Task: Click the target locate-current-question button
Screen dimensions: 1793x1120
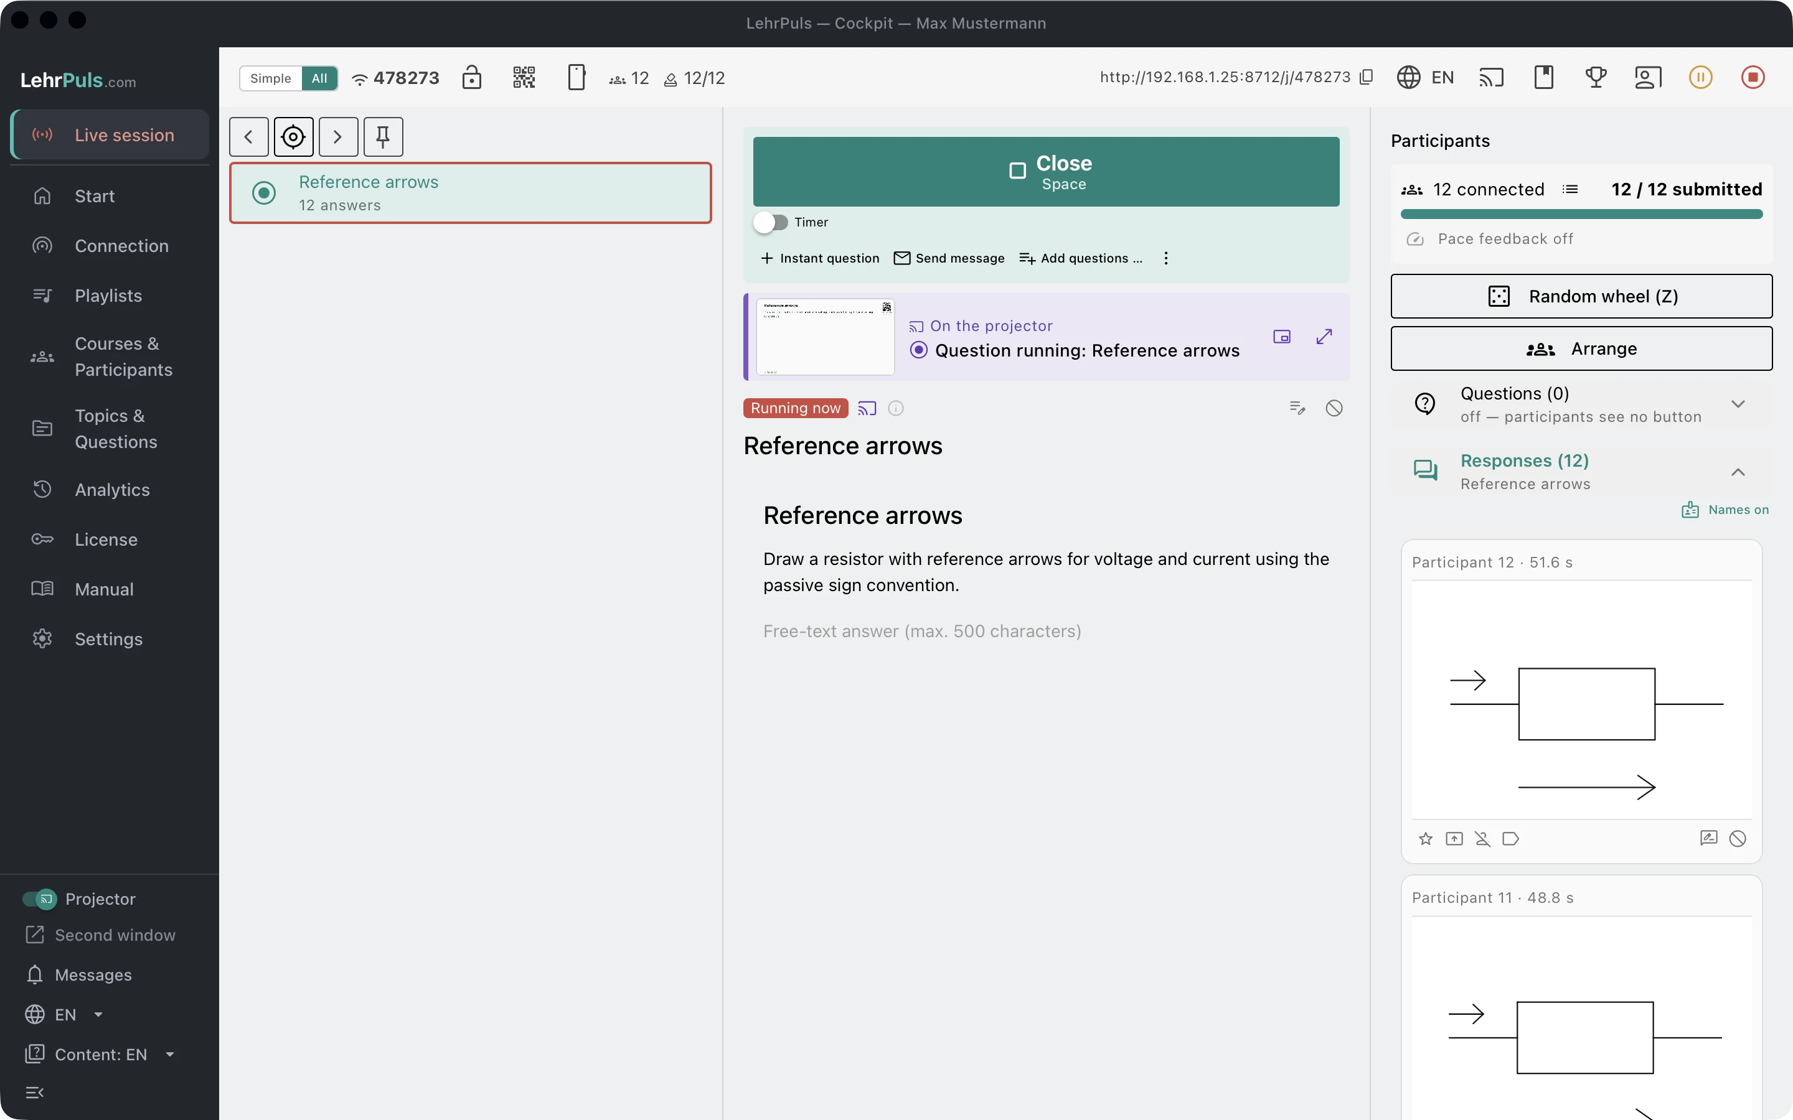Action: 293,137
